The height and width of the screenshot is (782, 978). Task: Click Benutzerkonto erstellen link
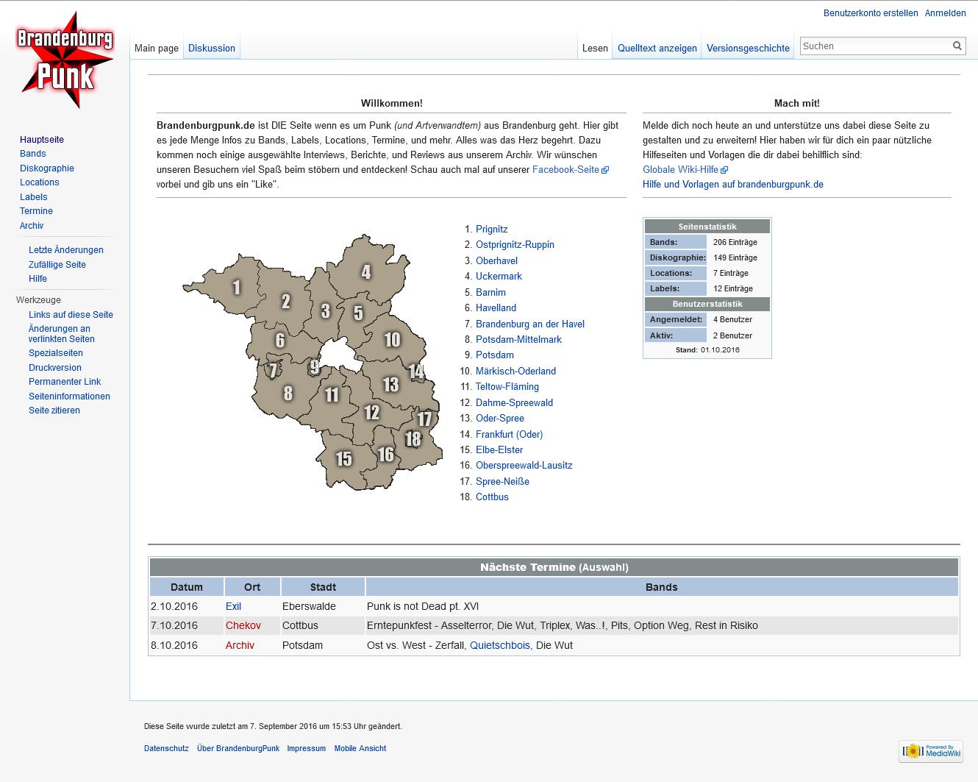tap(870, 13)
